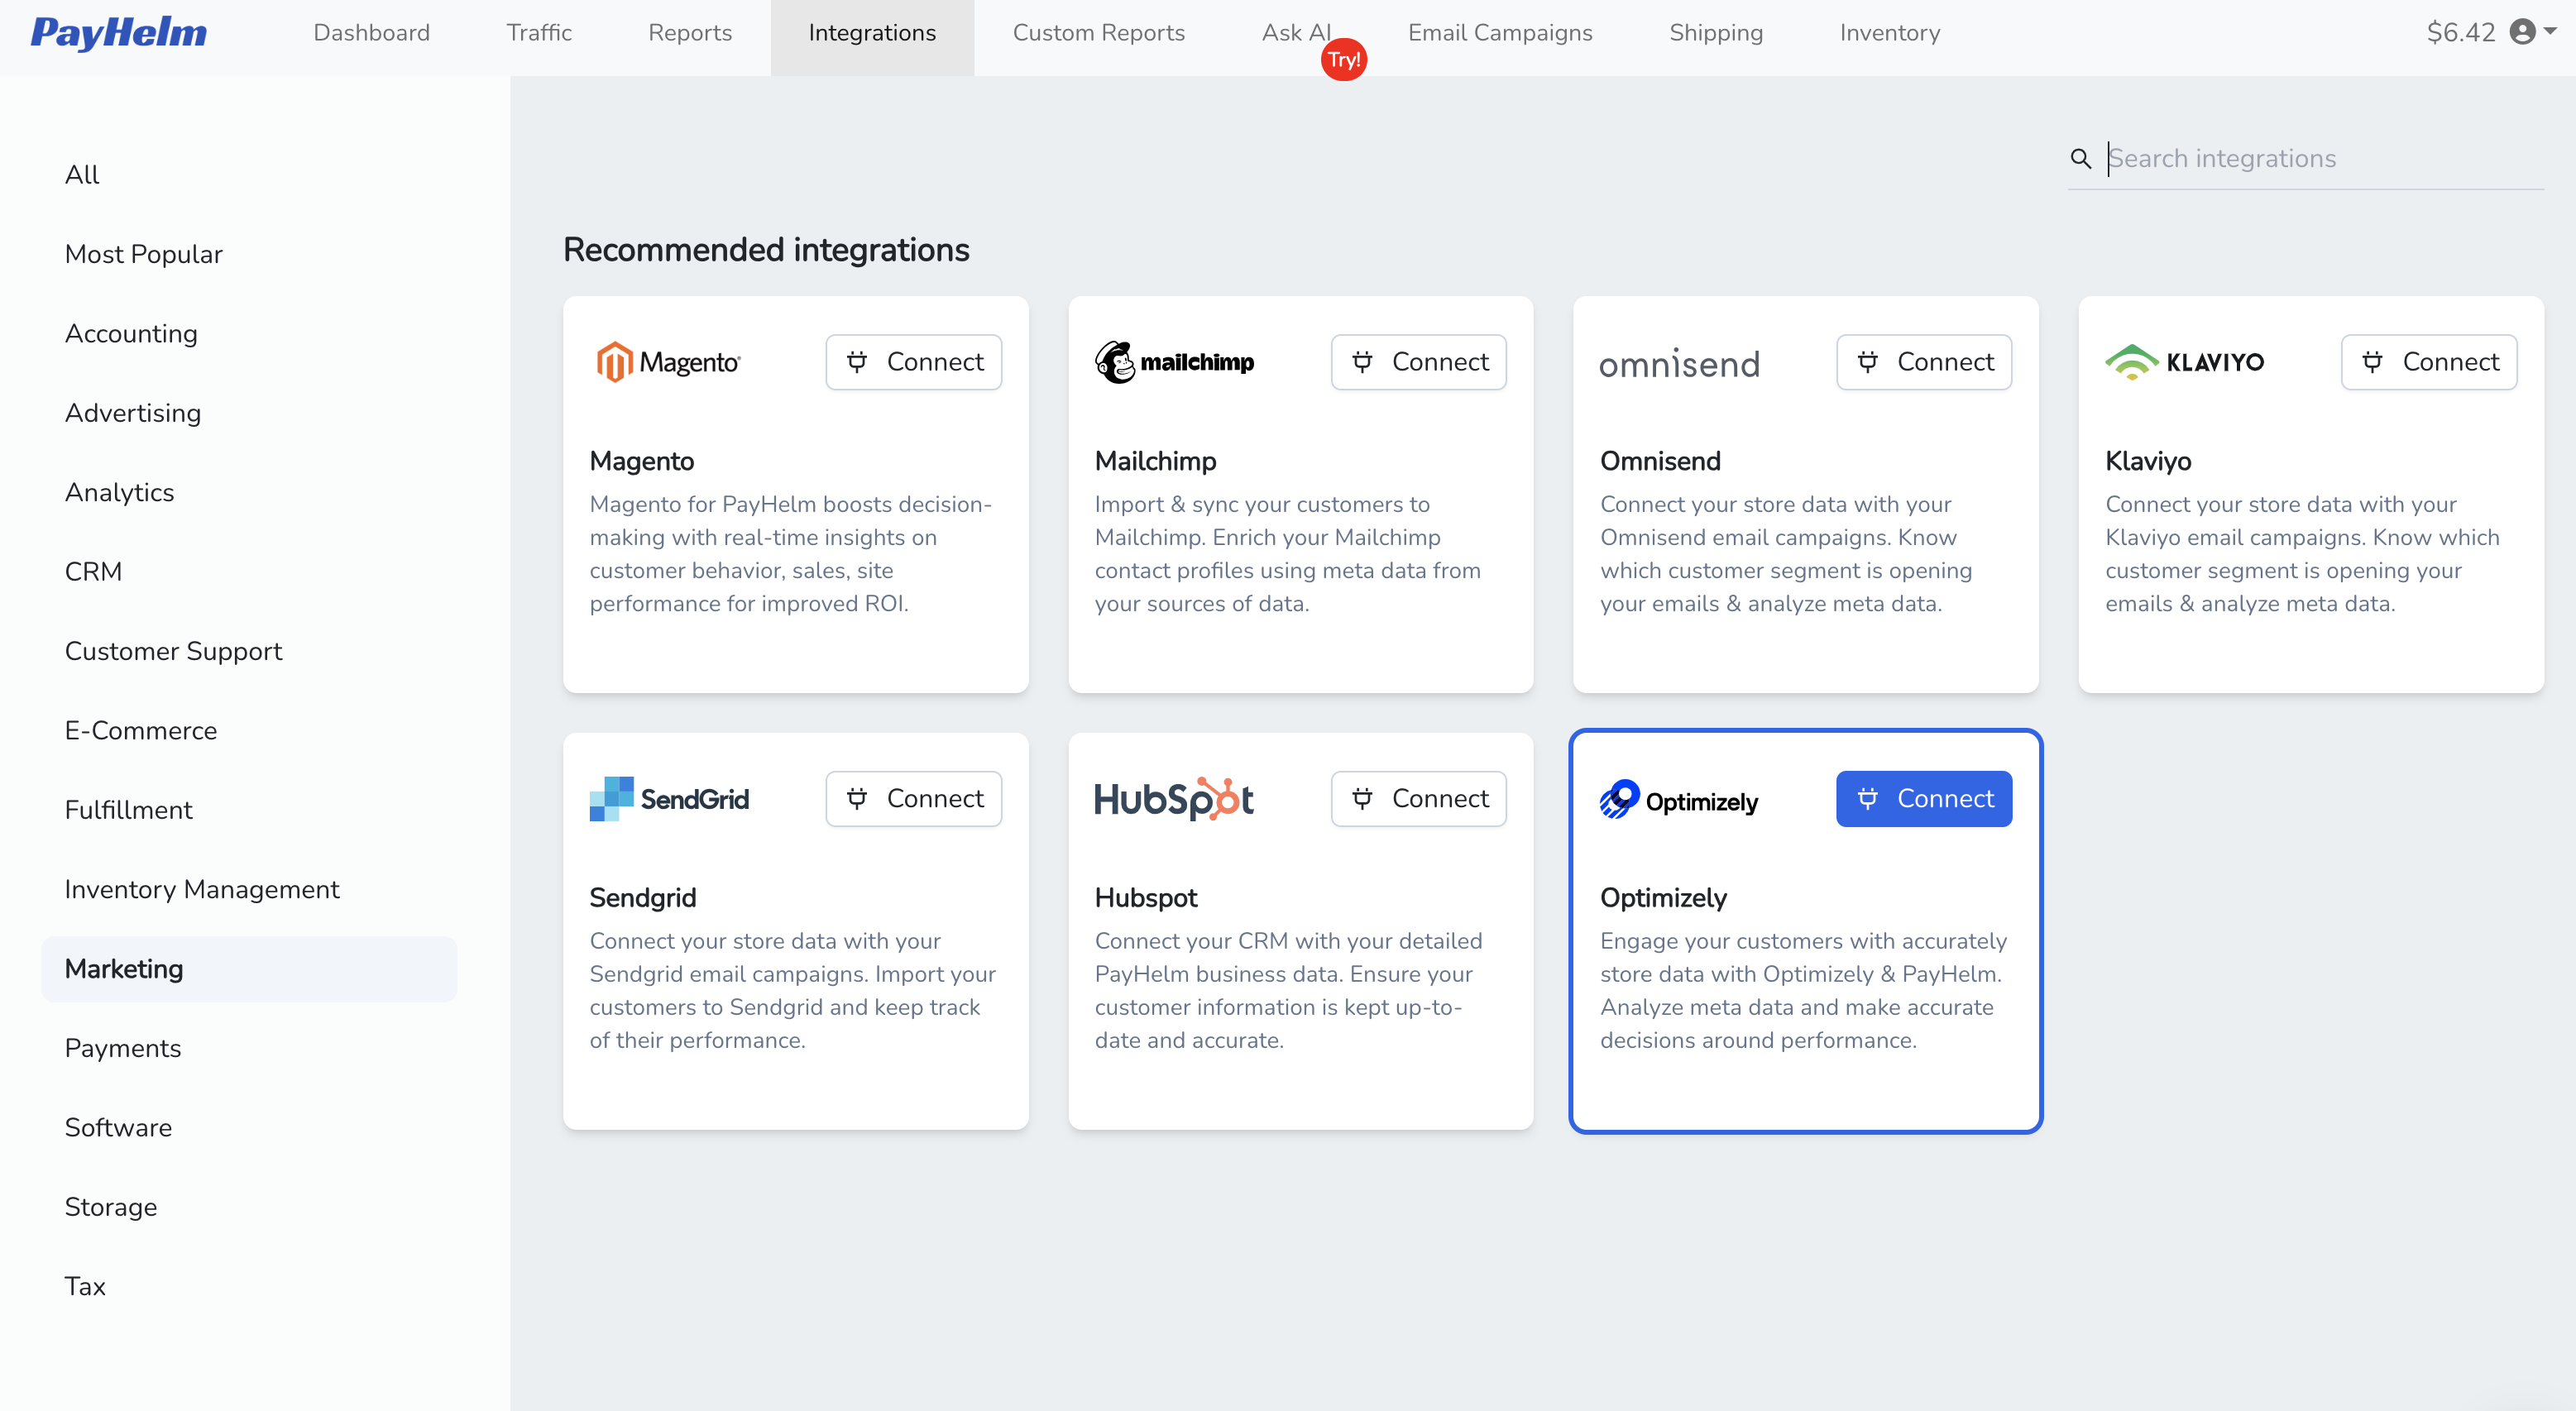2576x1411 pixels.
Task: Open the Accounting category
Action: coord(131,333)
